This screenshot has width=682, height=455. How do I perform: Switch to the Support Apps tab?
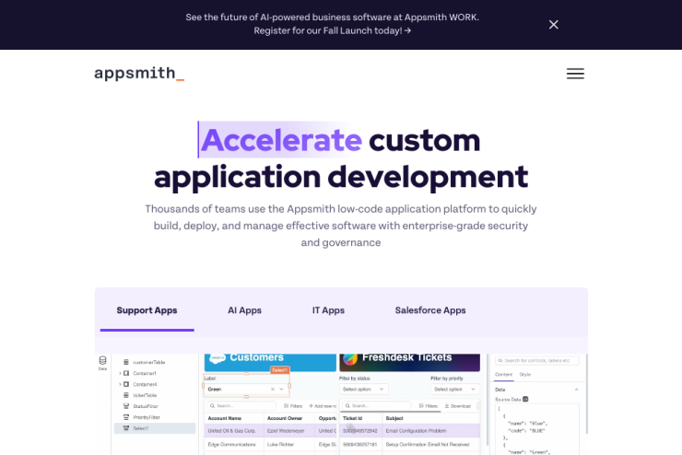coord(147,310)
